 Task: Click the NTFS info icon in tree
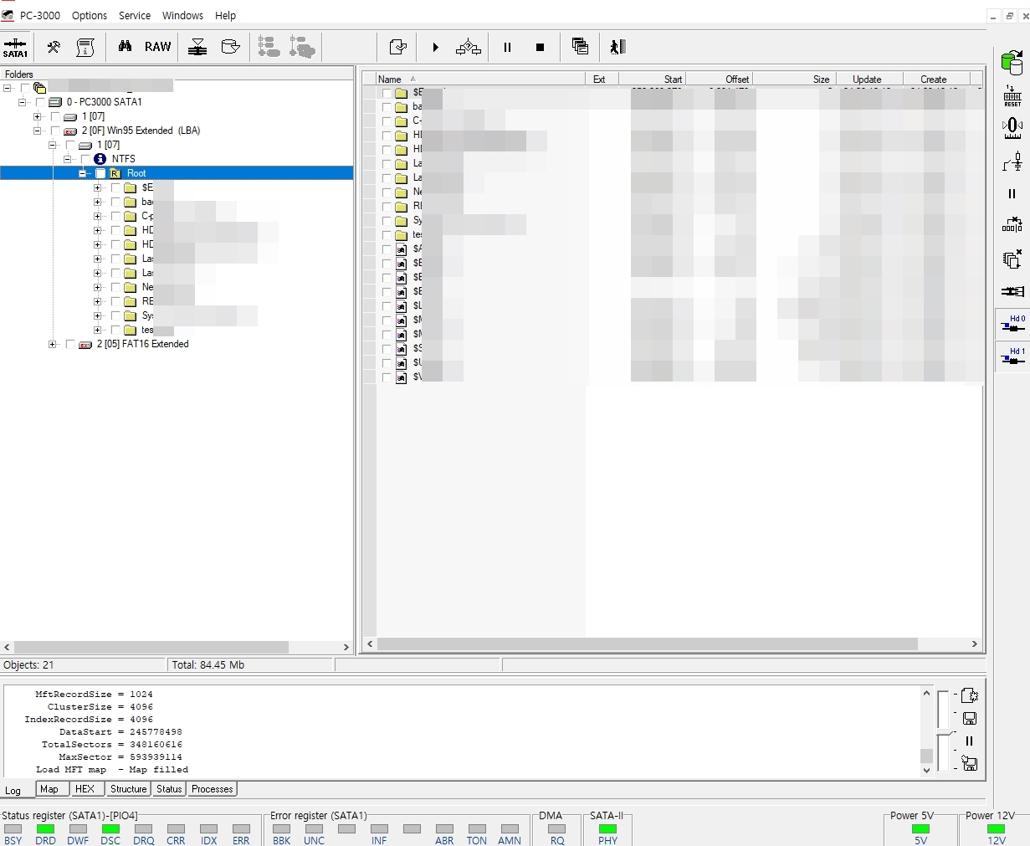[100, 159]
